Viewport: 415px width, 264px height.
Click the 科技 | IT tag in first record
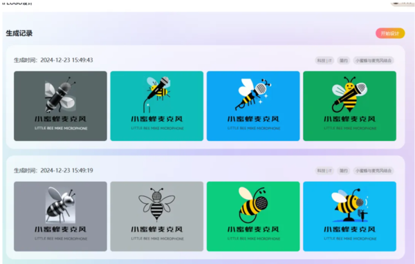[324, 61]
